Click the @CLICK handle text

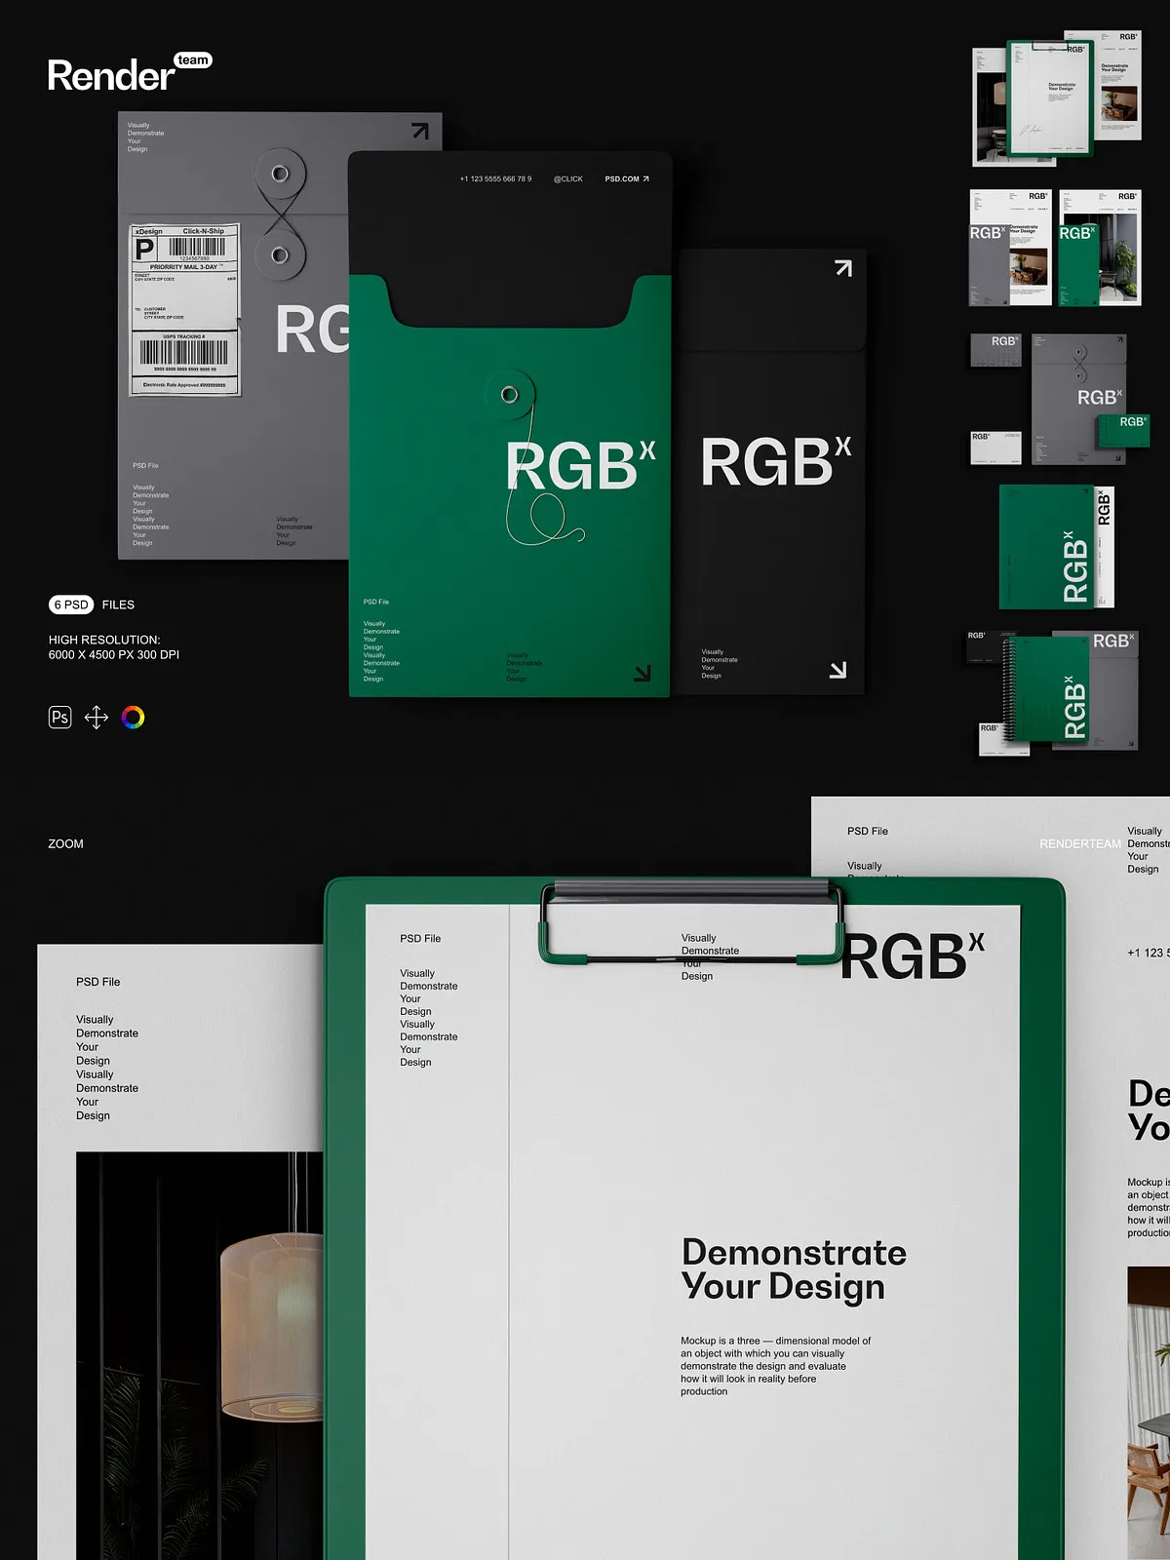click(567, 179)
